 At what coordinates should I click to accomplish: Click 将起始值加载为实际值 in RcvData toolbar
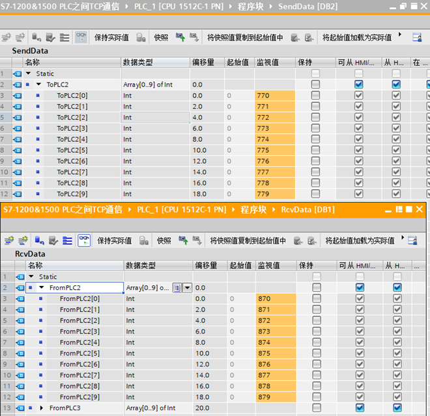(x=360, y=240)
